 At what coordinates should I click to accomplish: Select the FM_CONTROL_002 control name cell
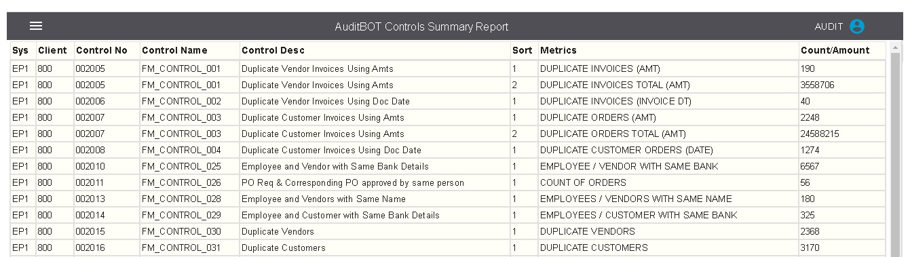click(x=189, y=102)
